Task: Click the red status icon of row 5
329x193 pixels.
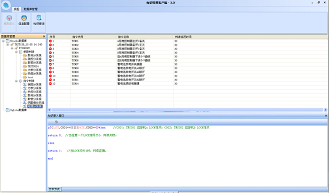Action: coord(50,56)
